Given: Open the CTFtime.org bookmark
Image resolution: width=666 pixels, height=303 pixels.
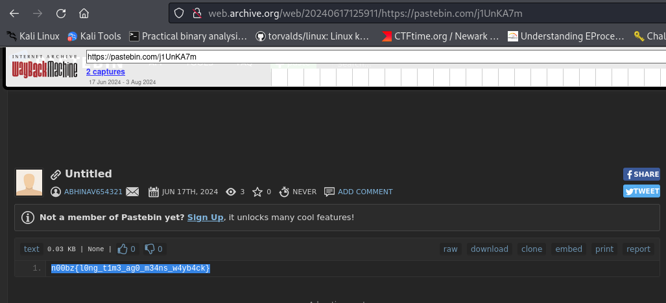Looking at the screenshot, I should pyautogui.click(x=440, y=36).
